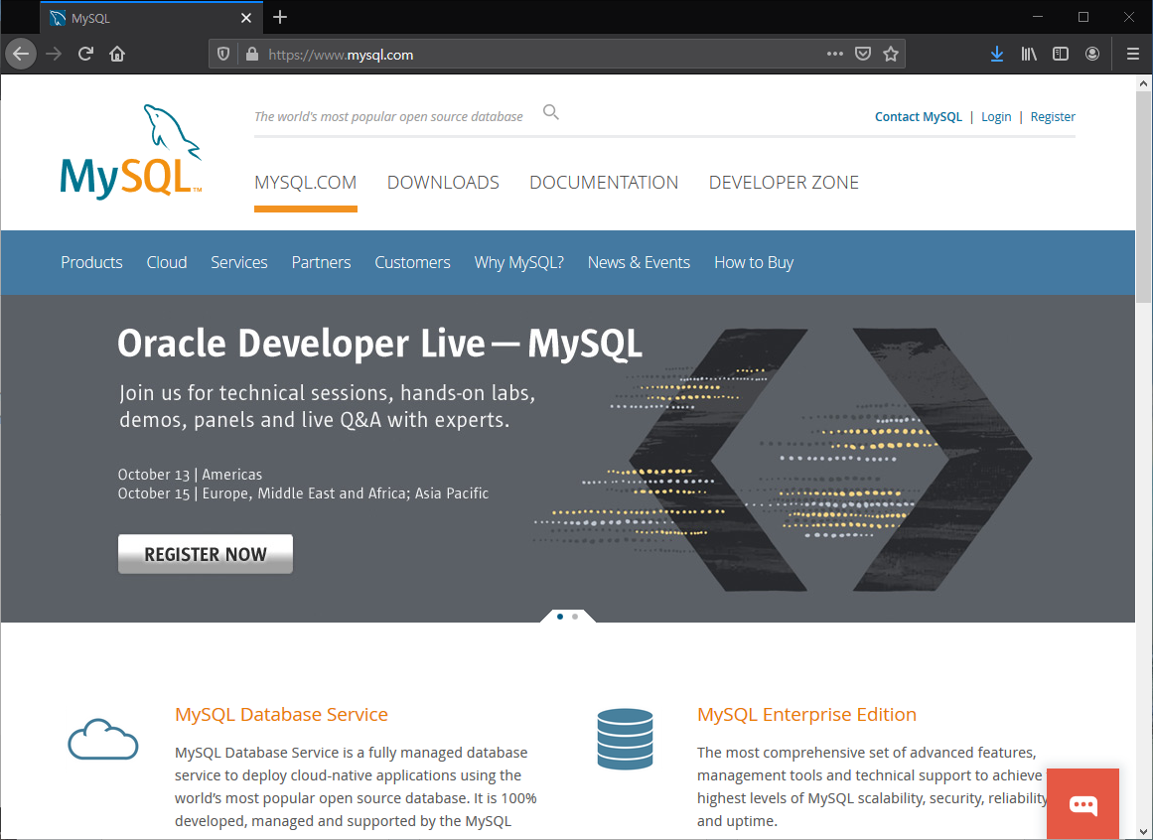The height and width of the screenshot is (840, 1153).
Task: Select the MySQL tab in tab strip
Action: pos(151,18)
